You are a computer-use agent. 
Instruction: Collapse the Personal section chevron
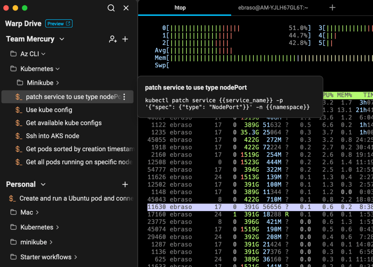pyautogui.click(x=43, y=184)
